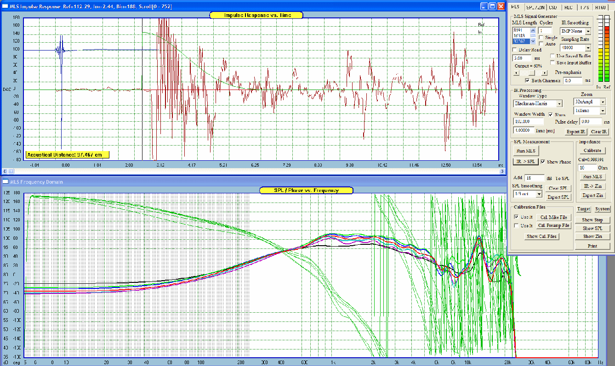Click the System button
The image size is (615, 366).
coord(602,209)
